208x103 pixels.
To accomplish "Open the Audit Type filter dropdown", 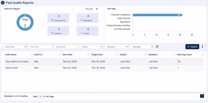I will (x=15, y=47).
